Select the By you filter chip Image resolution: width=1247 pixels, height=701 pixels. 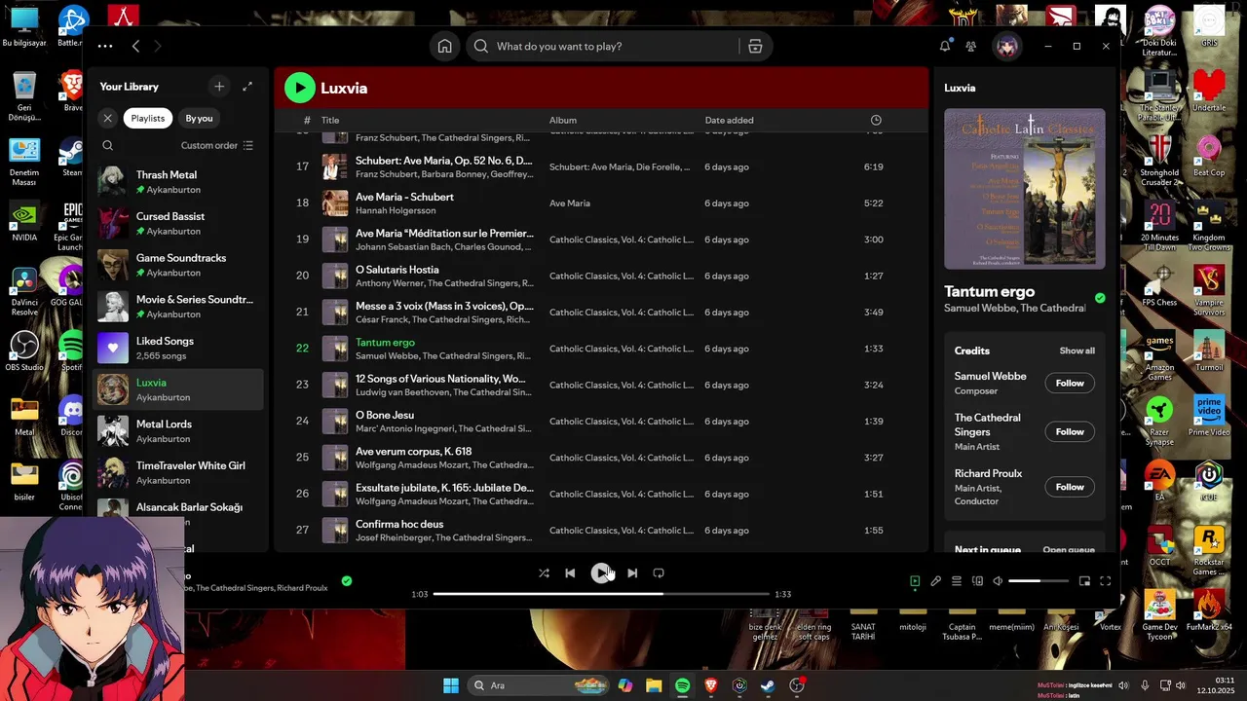click(199, 118)
